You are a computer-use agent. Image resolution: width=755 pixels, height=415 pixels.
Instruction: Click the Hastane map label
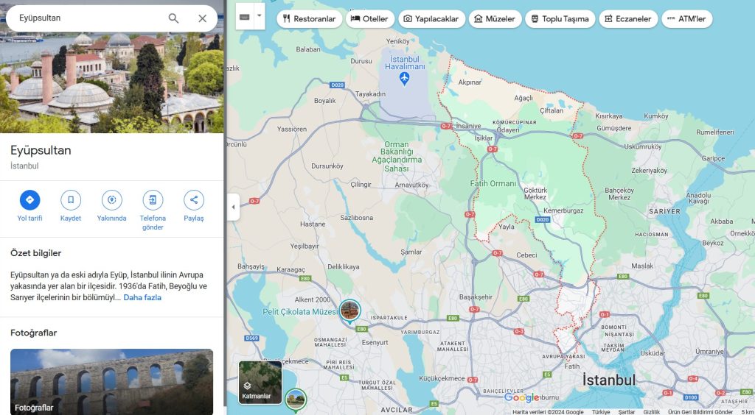pos(313,224)
